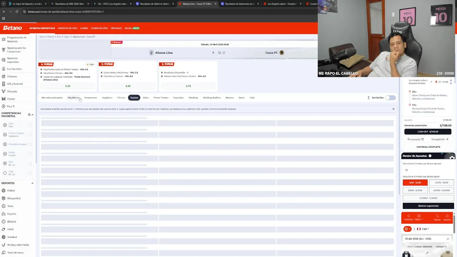Open iOS y Android in the sidebar
The width and height of the screenshot is (457, 257).
point(14,84)
